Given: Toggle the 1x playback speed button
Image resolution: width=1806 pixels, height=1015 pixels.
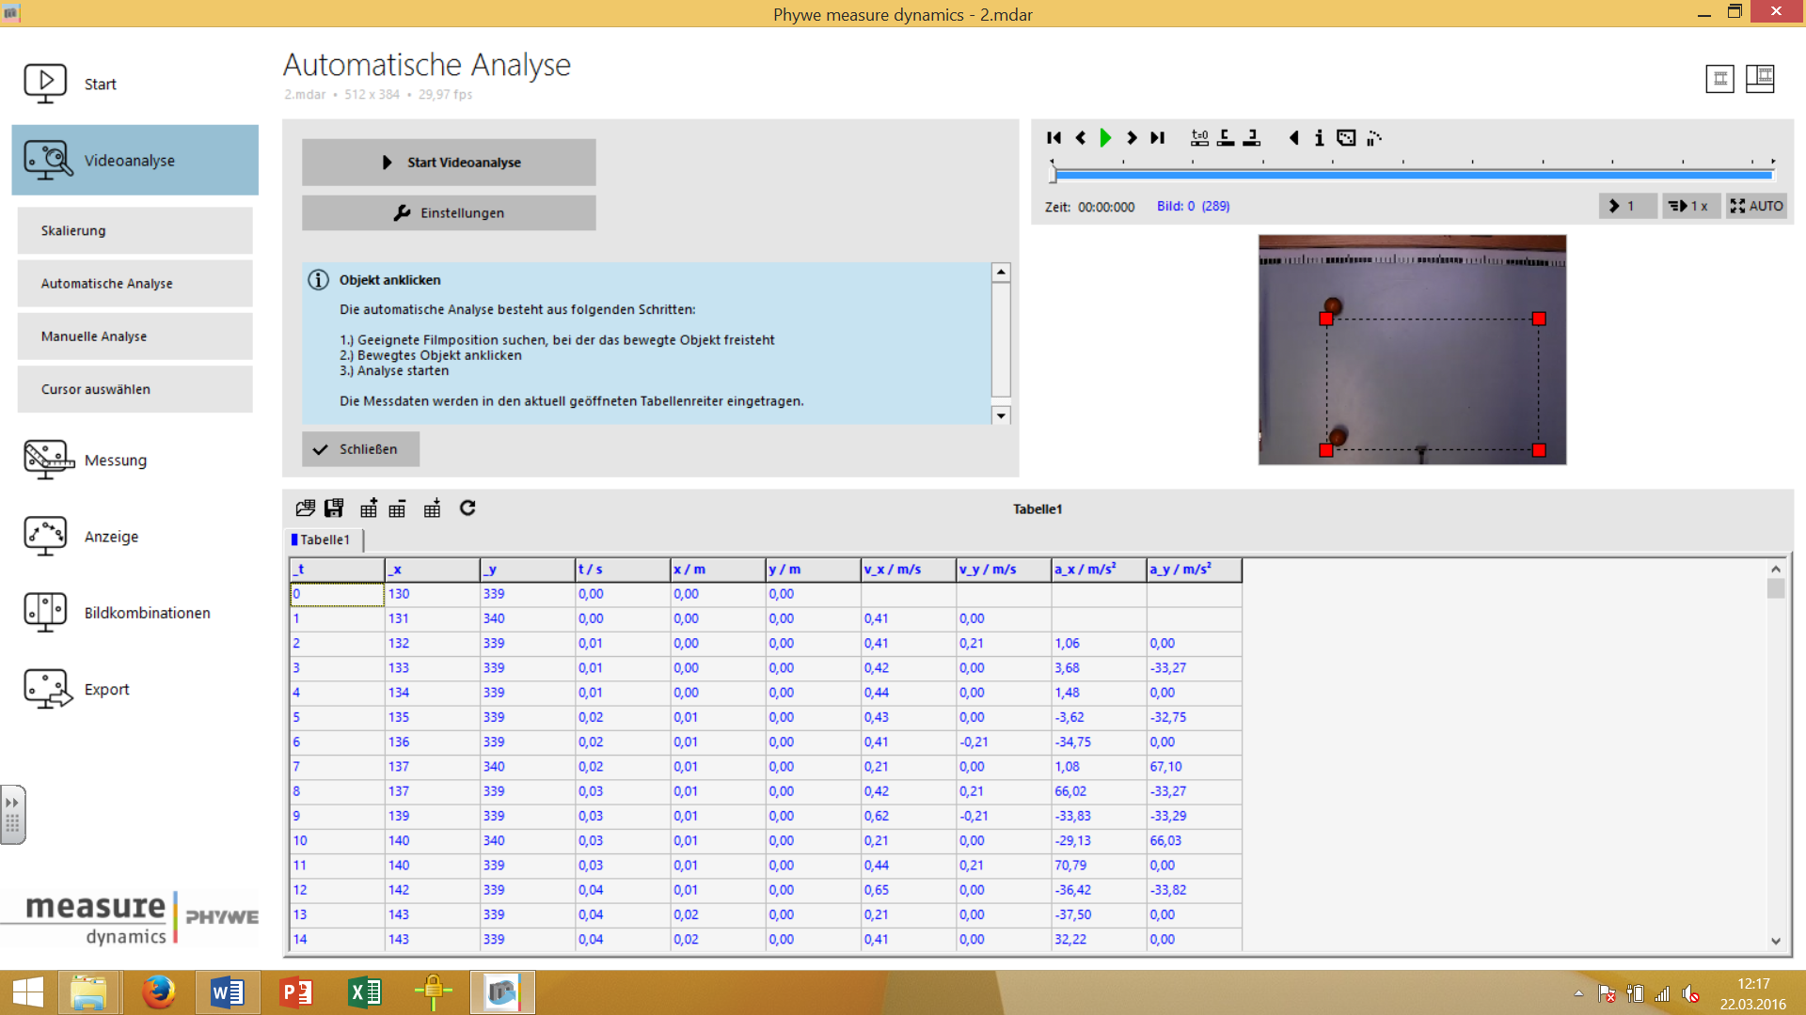Looking at the screenshot, I should [1688, 206].
